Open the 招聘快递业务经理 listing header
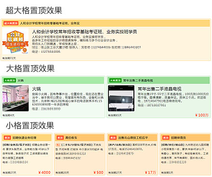The height and width of the screenshot is (177, 212). pos(25,138)
